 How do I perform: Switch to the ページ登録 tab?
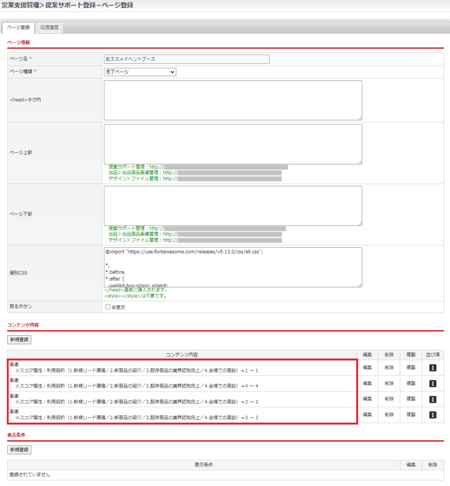pos(18,27)
